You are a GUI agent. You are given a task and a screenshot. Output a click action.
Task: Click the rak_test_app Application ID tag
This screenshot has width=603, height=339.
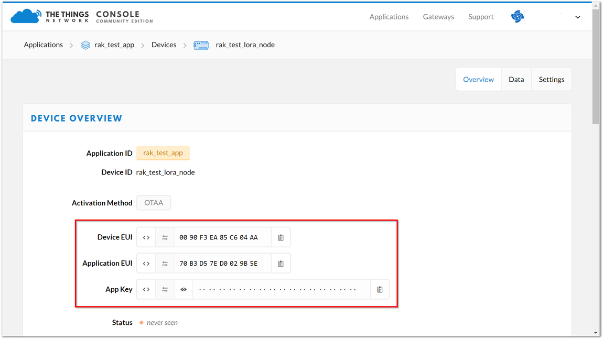click(163, 153)
